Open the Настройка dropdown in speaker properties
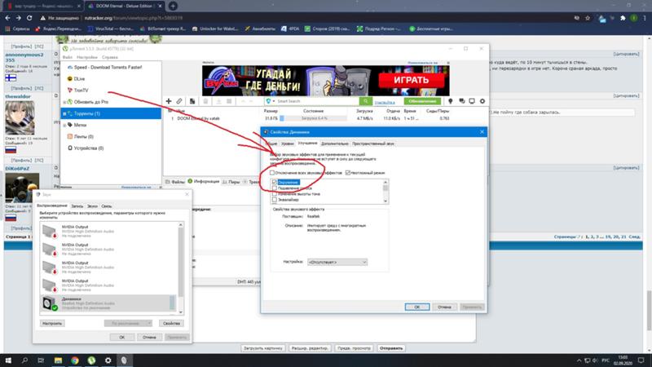Viewport: 652px width, 367px height. coord(337,262)
